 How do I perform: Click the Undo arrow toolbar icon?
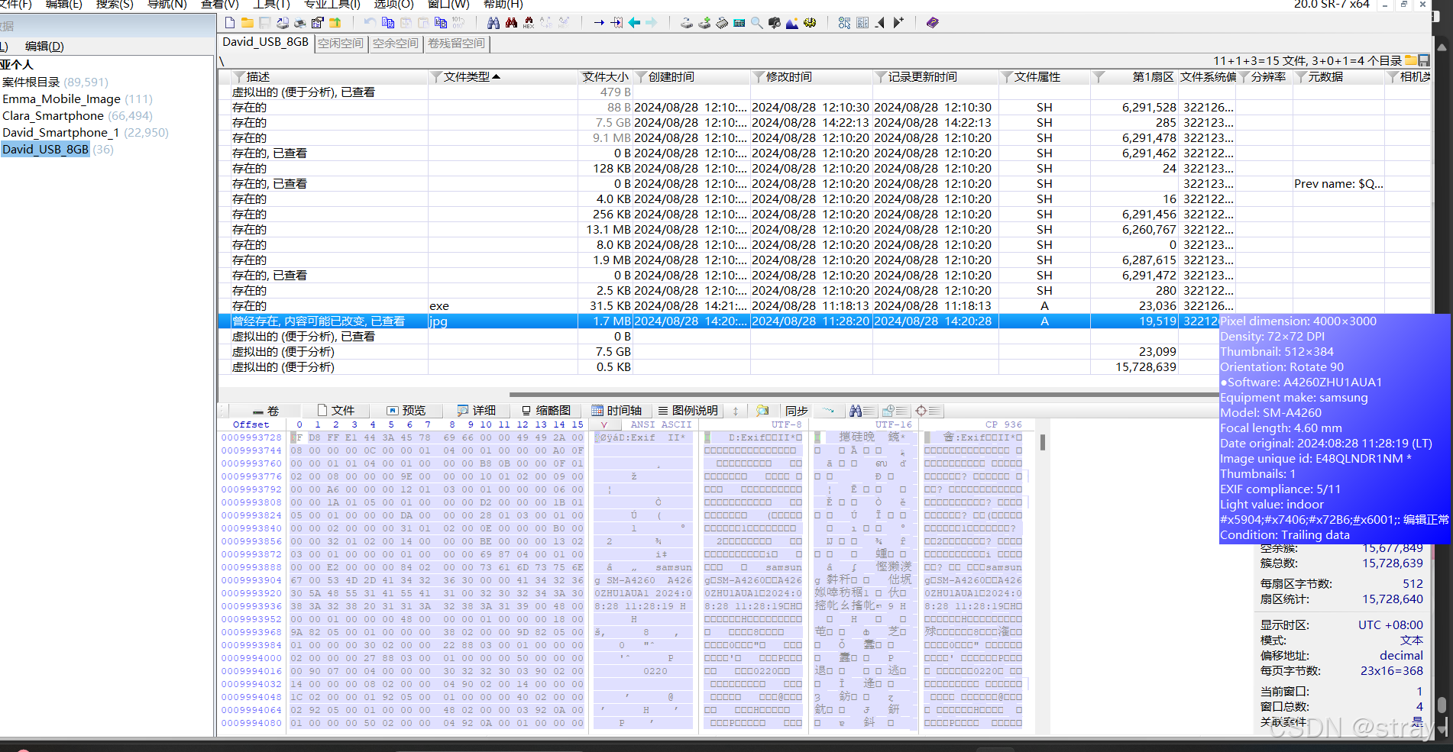pos(370,23)
